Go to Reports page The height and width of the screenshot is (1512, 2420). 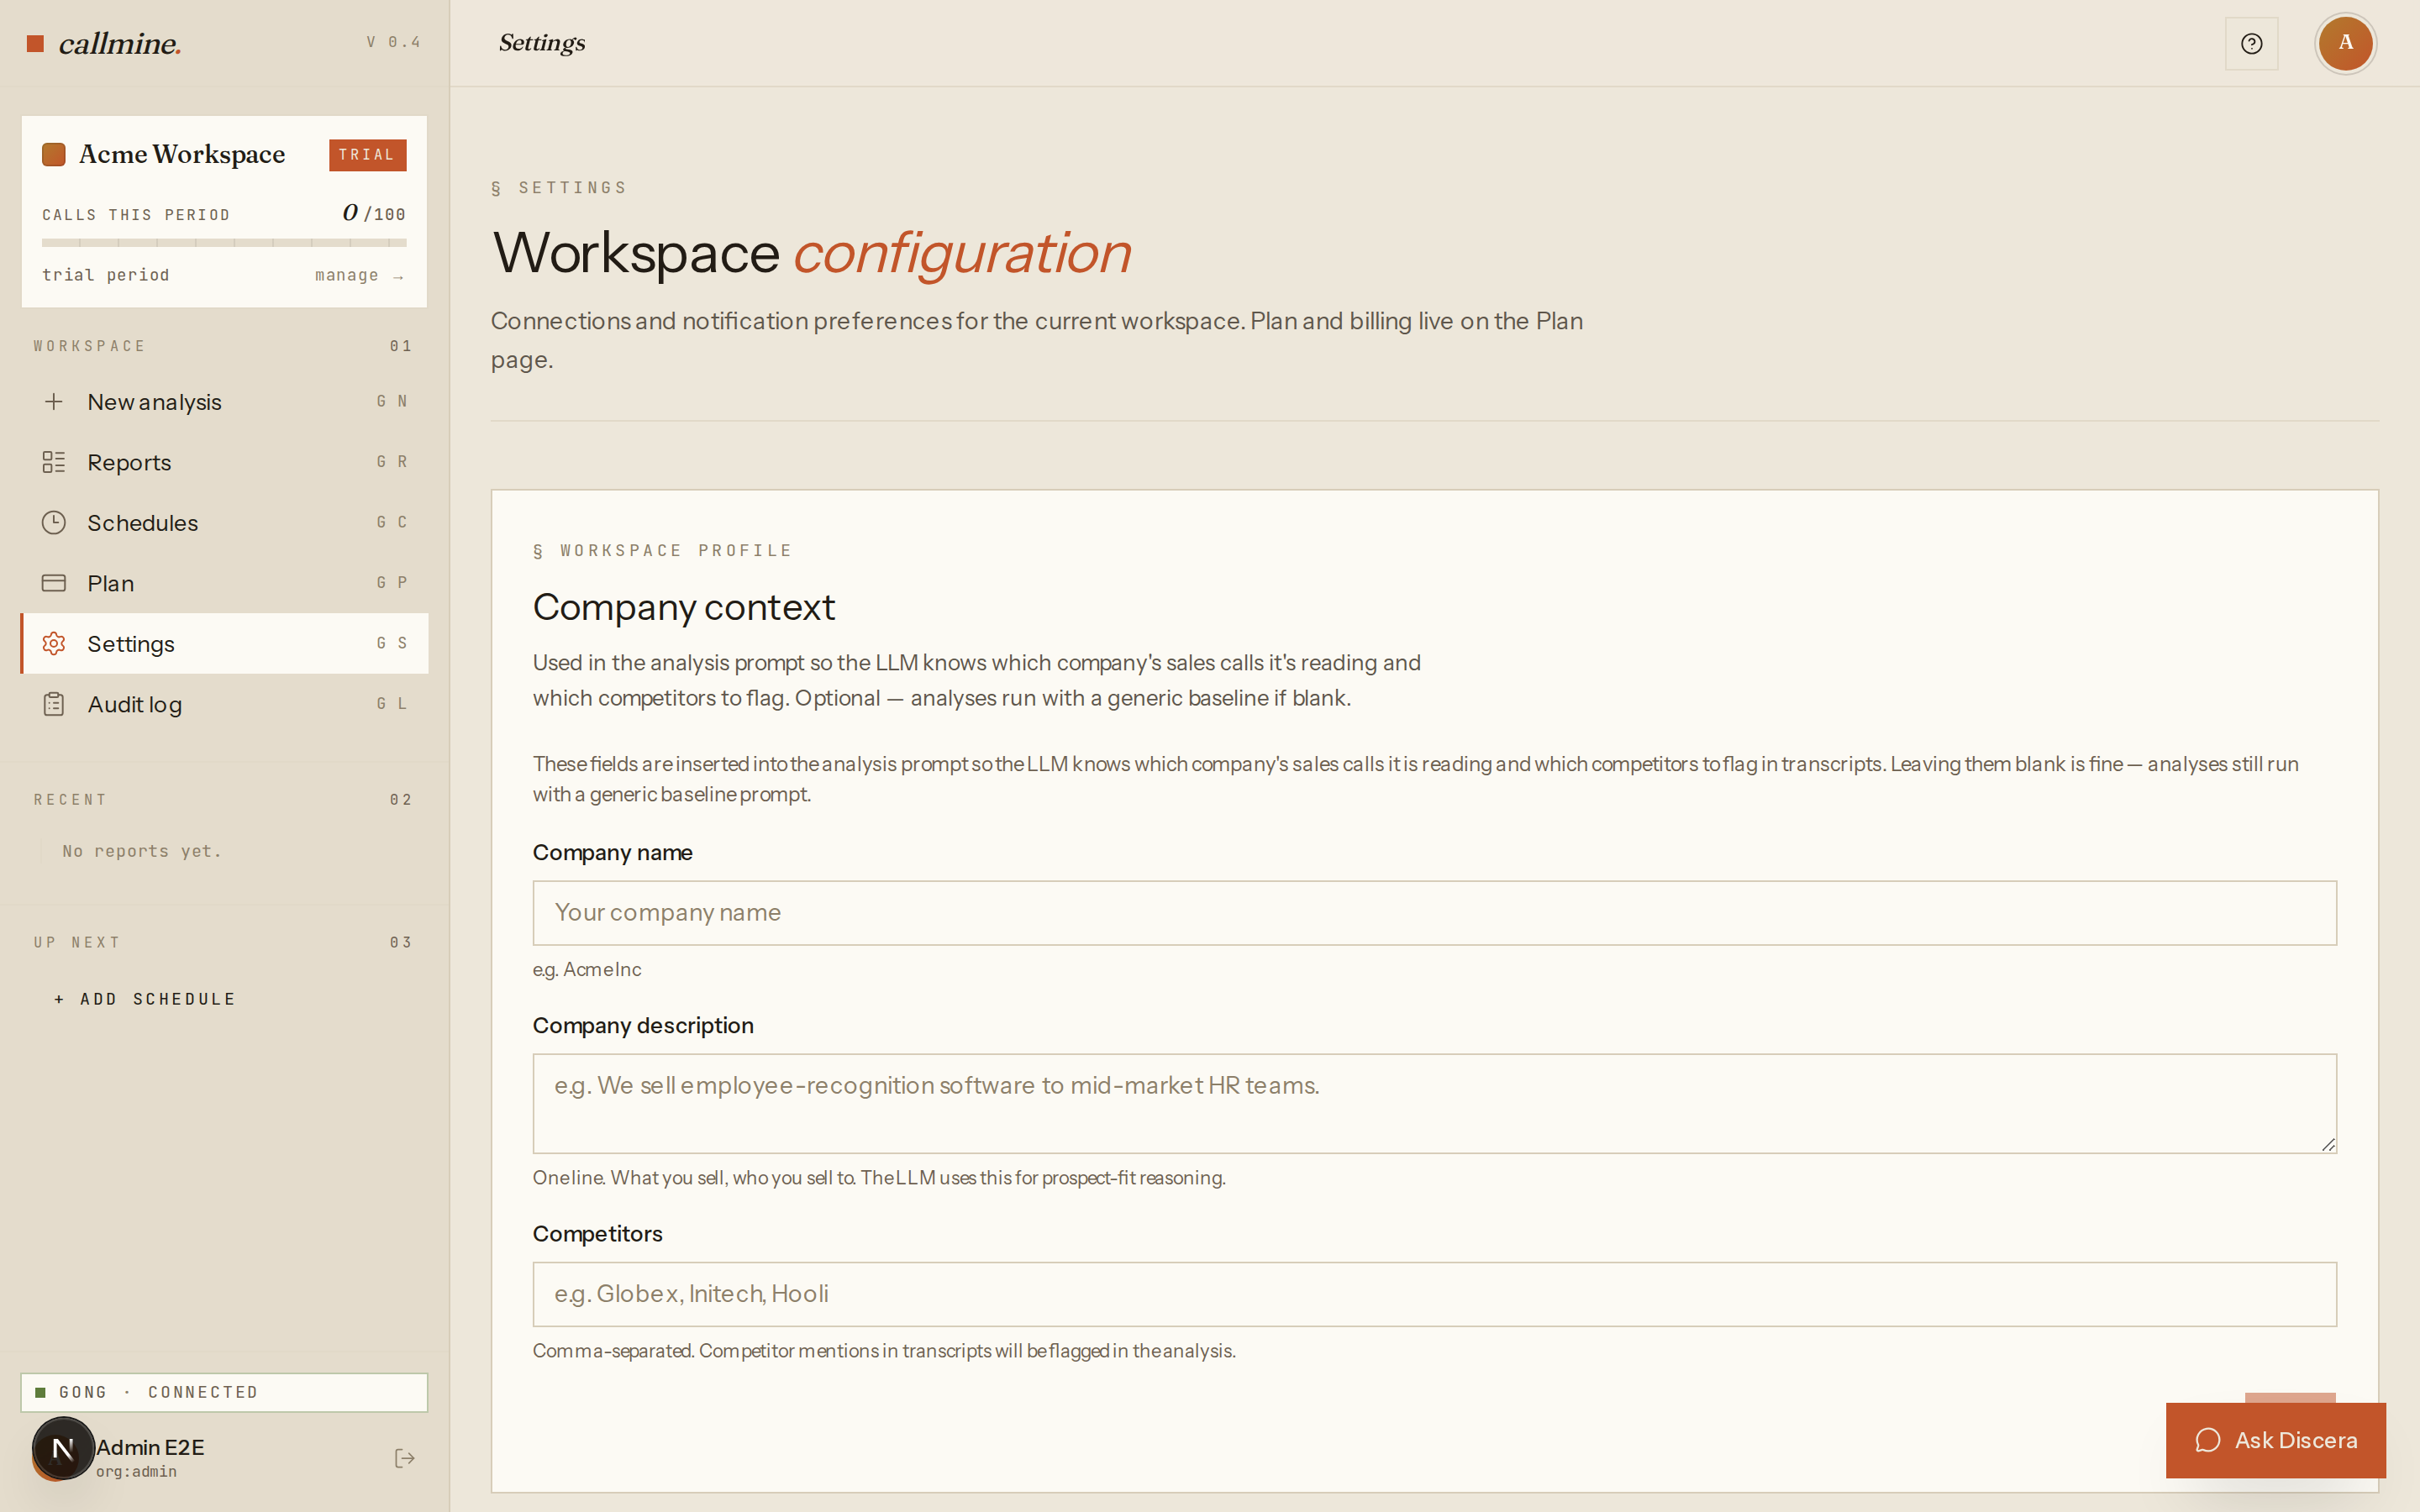pos(225,462)
